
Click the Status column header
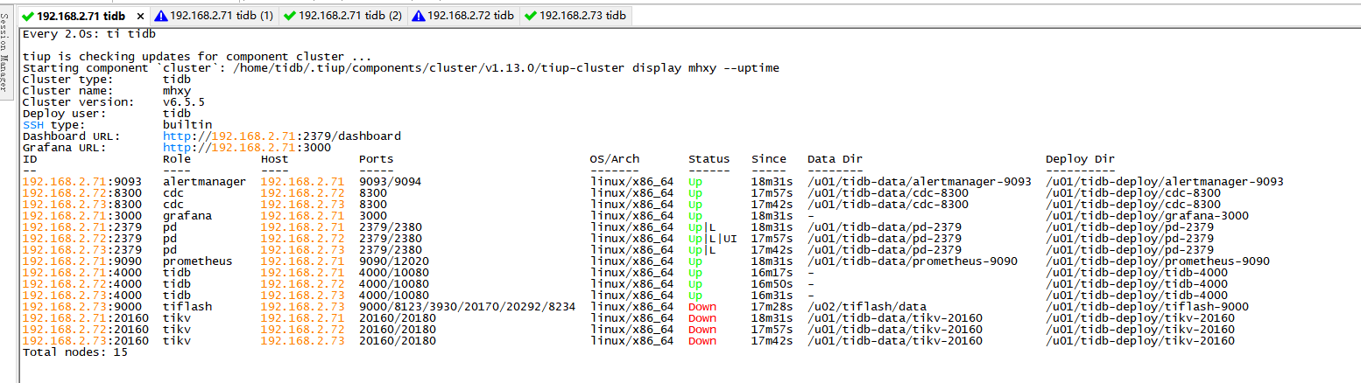709,159
